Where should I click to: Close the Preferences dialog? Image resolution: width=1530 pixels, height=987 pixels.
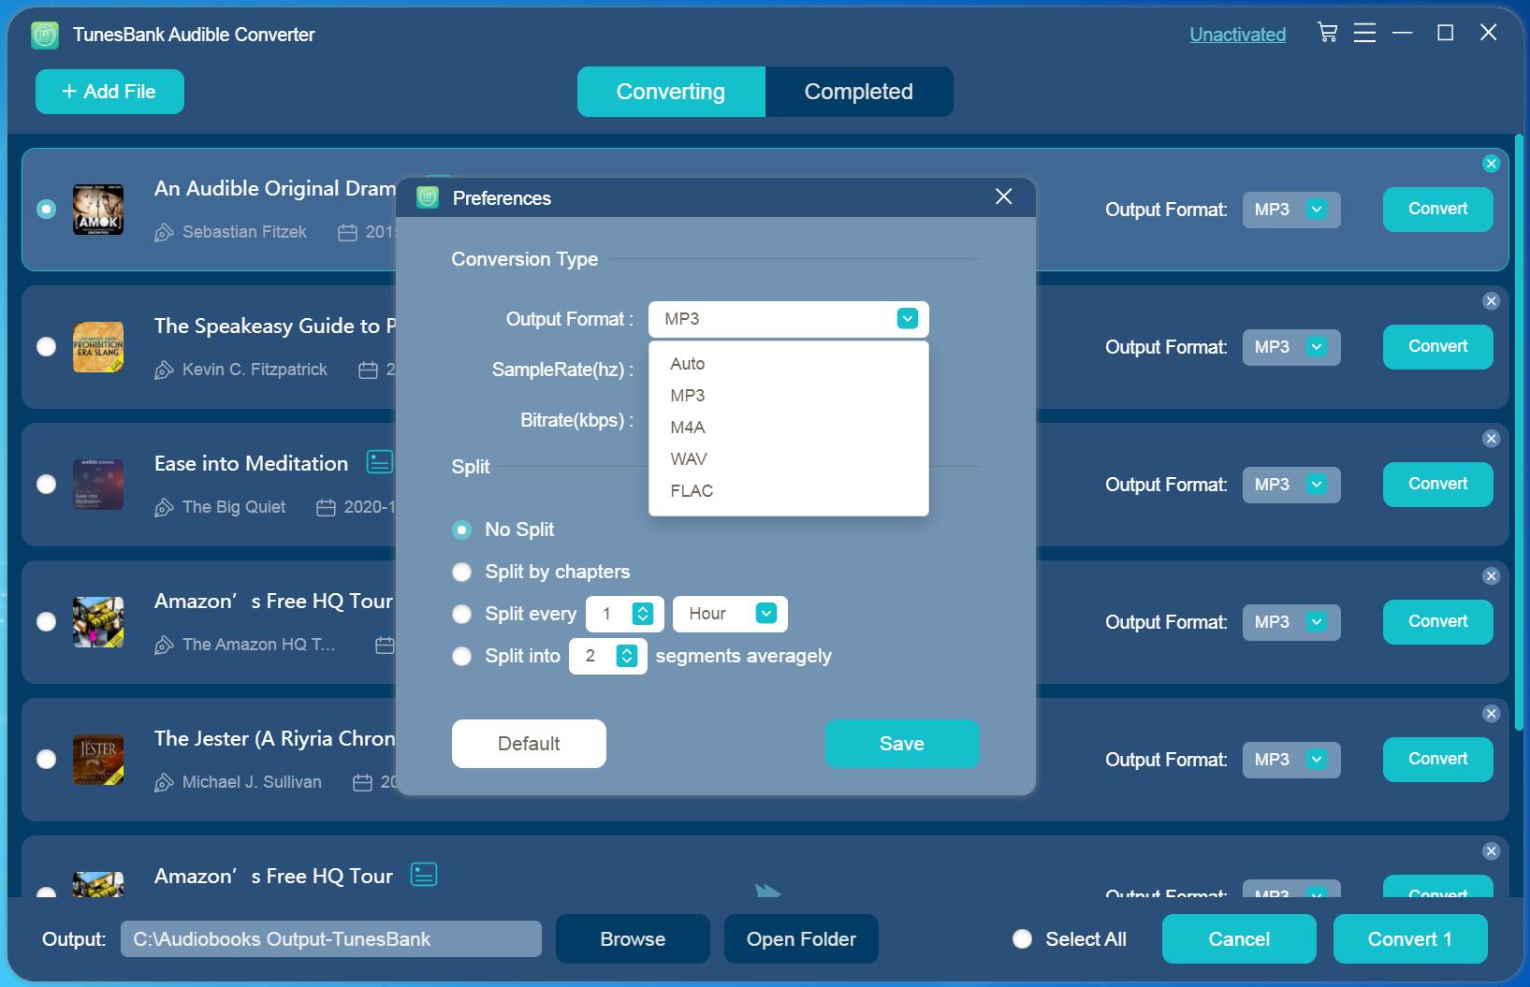[1004, 196]
